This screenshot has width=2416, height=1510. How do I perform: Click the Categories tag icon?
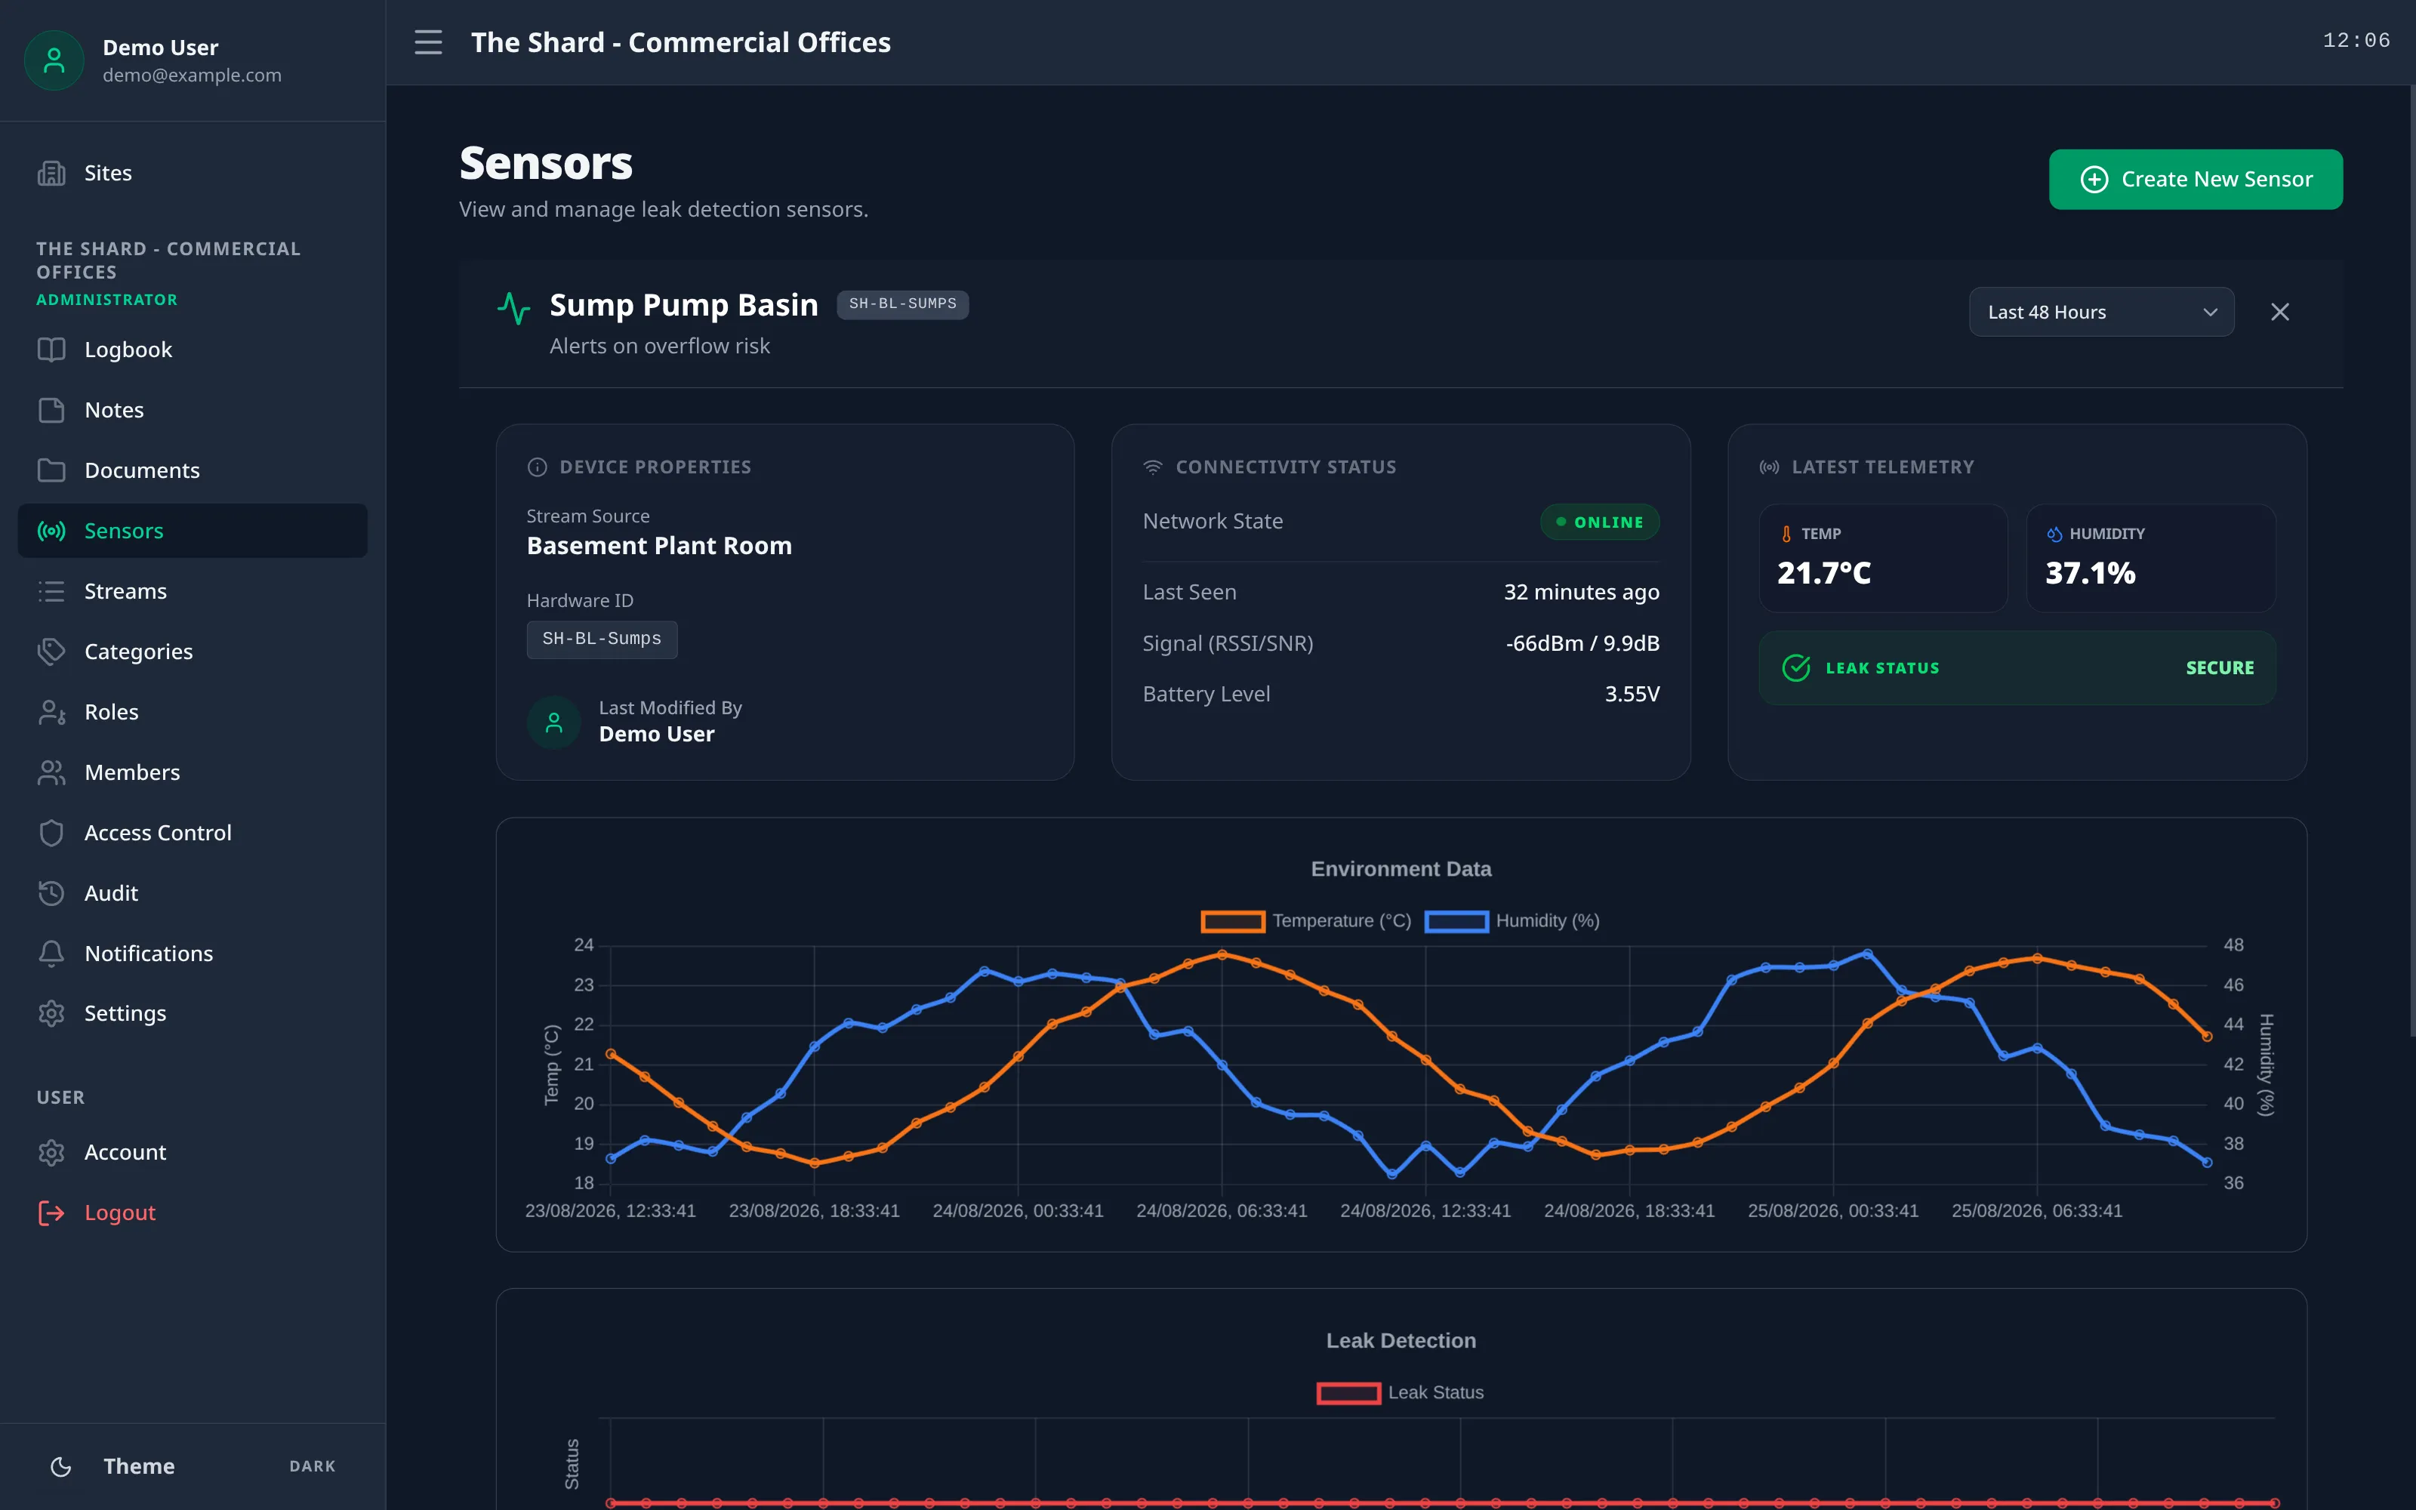pos(51,652)
